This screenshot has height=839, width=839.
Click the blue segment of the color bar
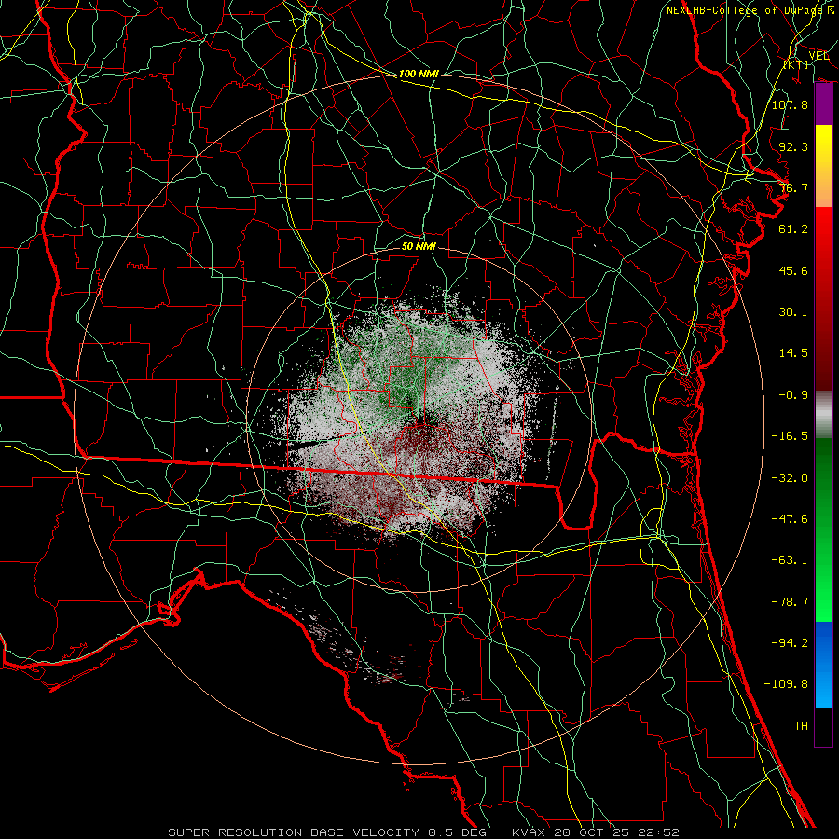coord(823,665)
